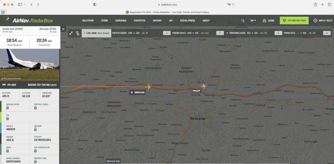Viewport: 334px width, 164px height.
Task: Show Safari tab overview icon
Action: click(x=329, y=5)
